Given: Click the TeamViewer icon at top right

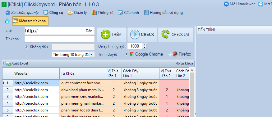Looking at the screenshot, I should tap(260, 4).
